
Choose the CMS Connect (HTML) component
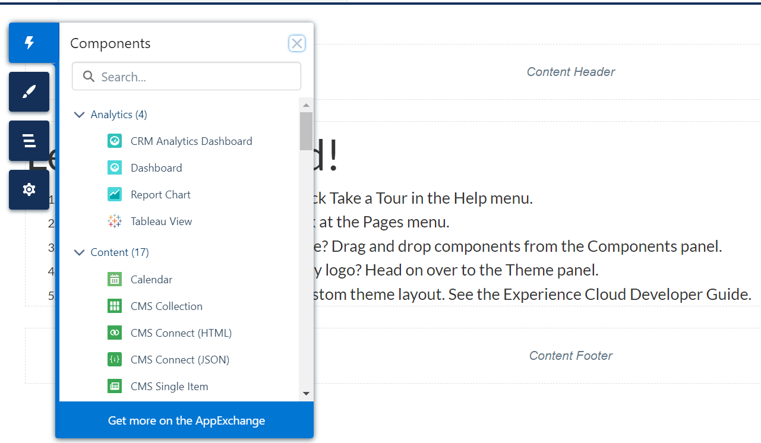tap(181, 333)
